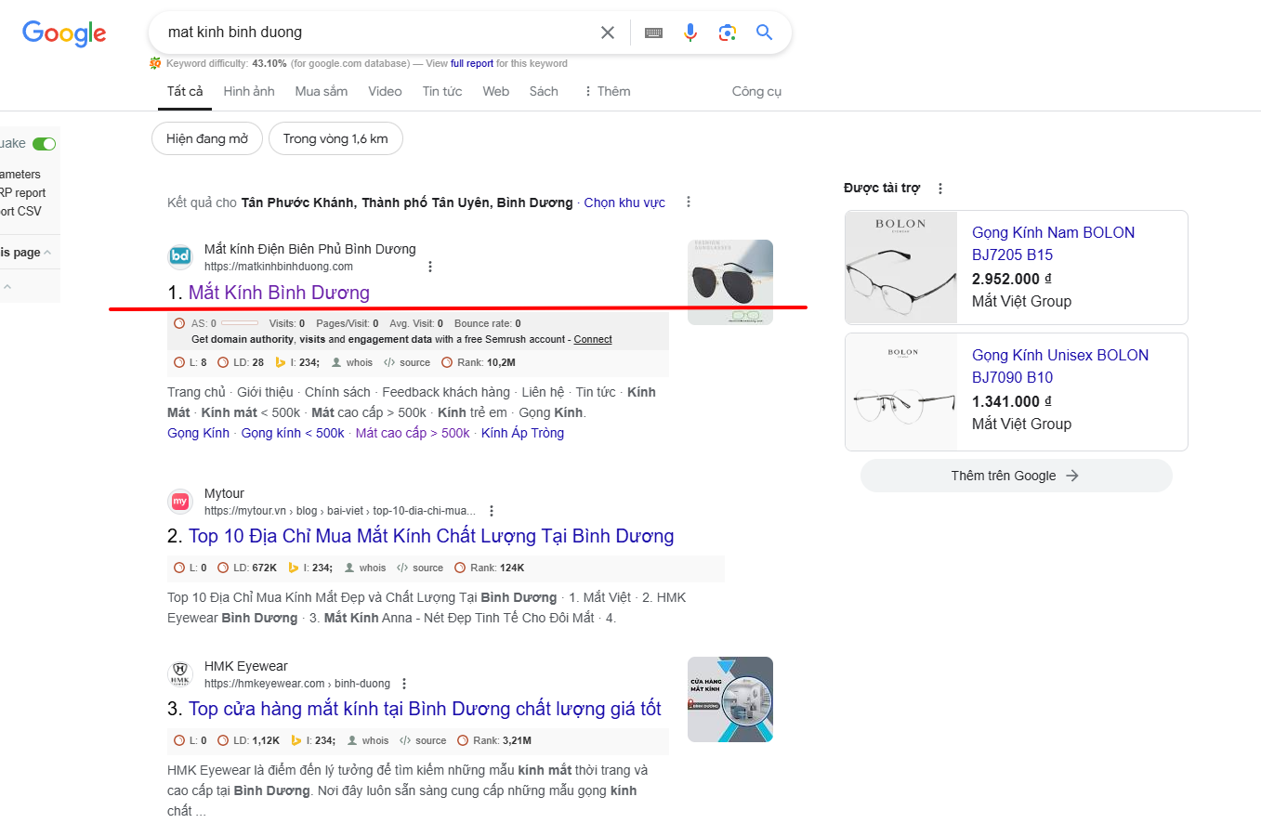
Task: Open options menu beside location results
Action: point(689,202)
